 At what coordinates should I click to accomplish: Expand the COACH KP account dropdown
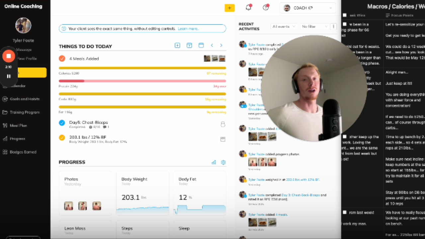click(x=307, y=8)
